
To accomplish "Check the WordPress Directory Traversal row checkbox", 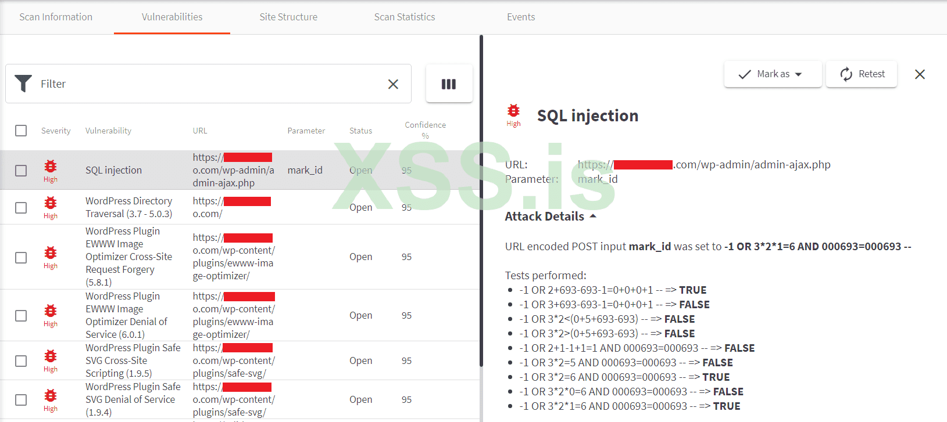I will tap(21, 208).
